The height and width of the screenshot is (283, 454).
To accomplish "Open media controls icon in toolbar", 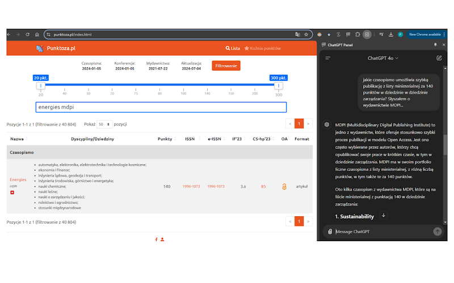I will coord(381,35).
